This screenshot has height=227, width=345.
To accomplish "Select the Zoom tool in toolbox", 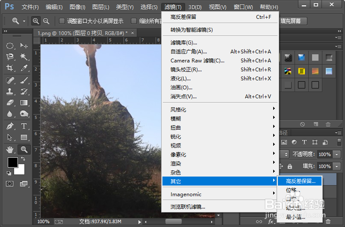I will point(24,150).
